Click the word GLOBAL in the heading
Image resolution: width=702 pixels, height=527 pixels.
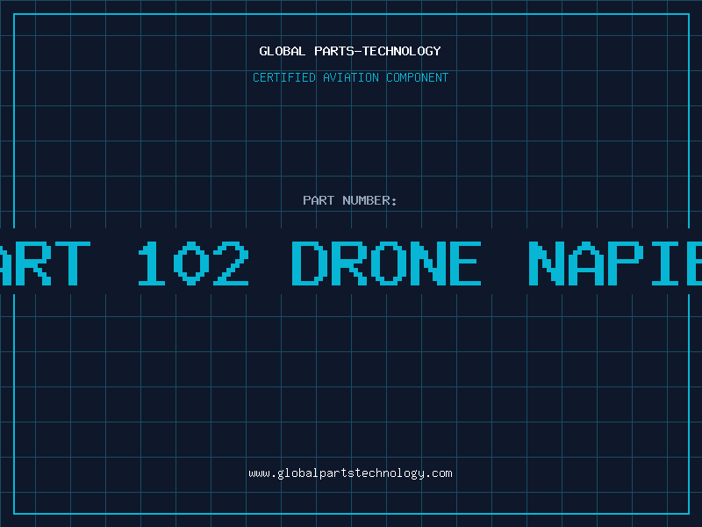[x=282, y=52]
